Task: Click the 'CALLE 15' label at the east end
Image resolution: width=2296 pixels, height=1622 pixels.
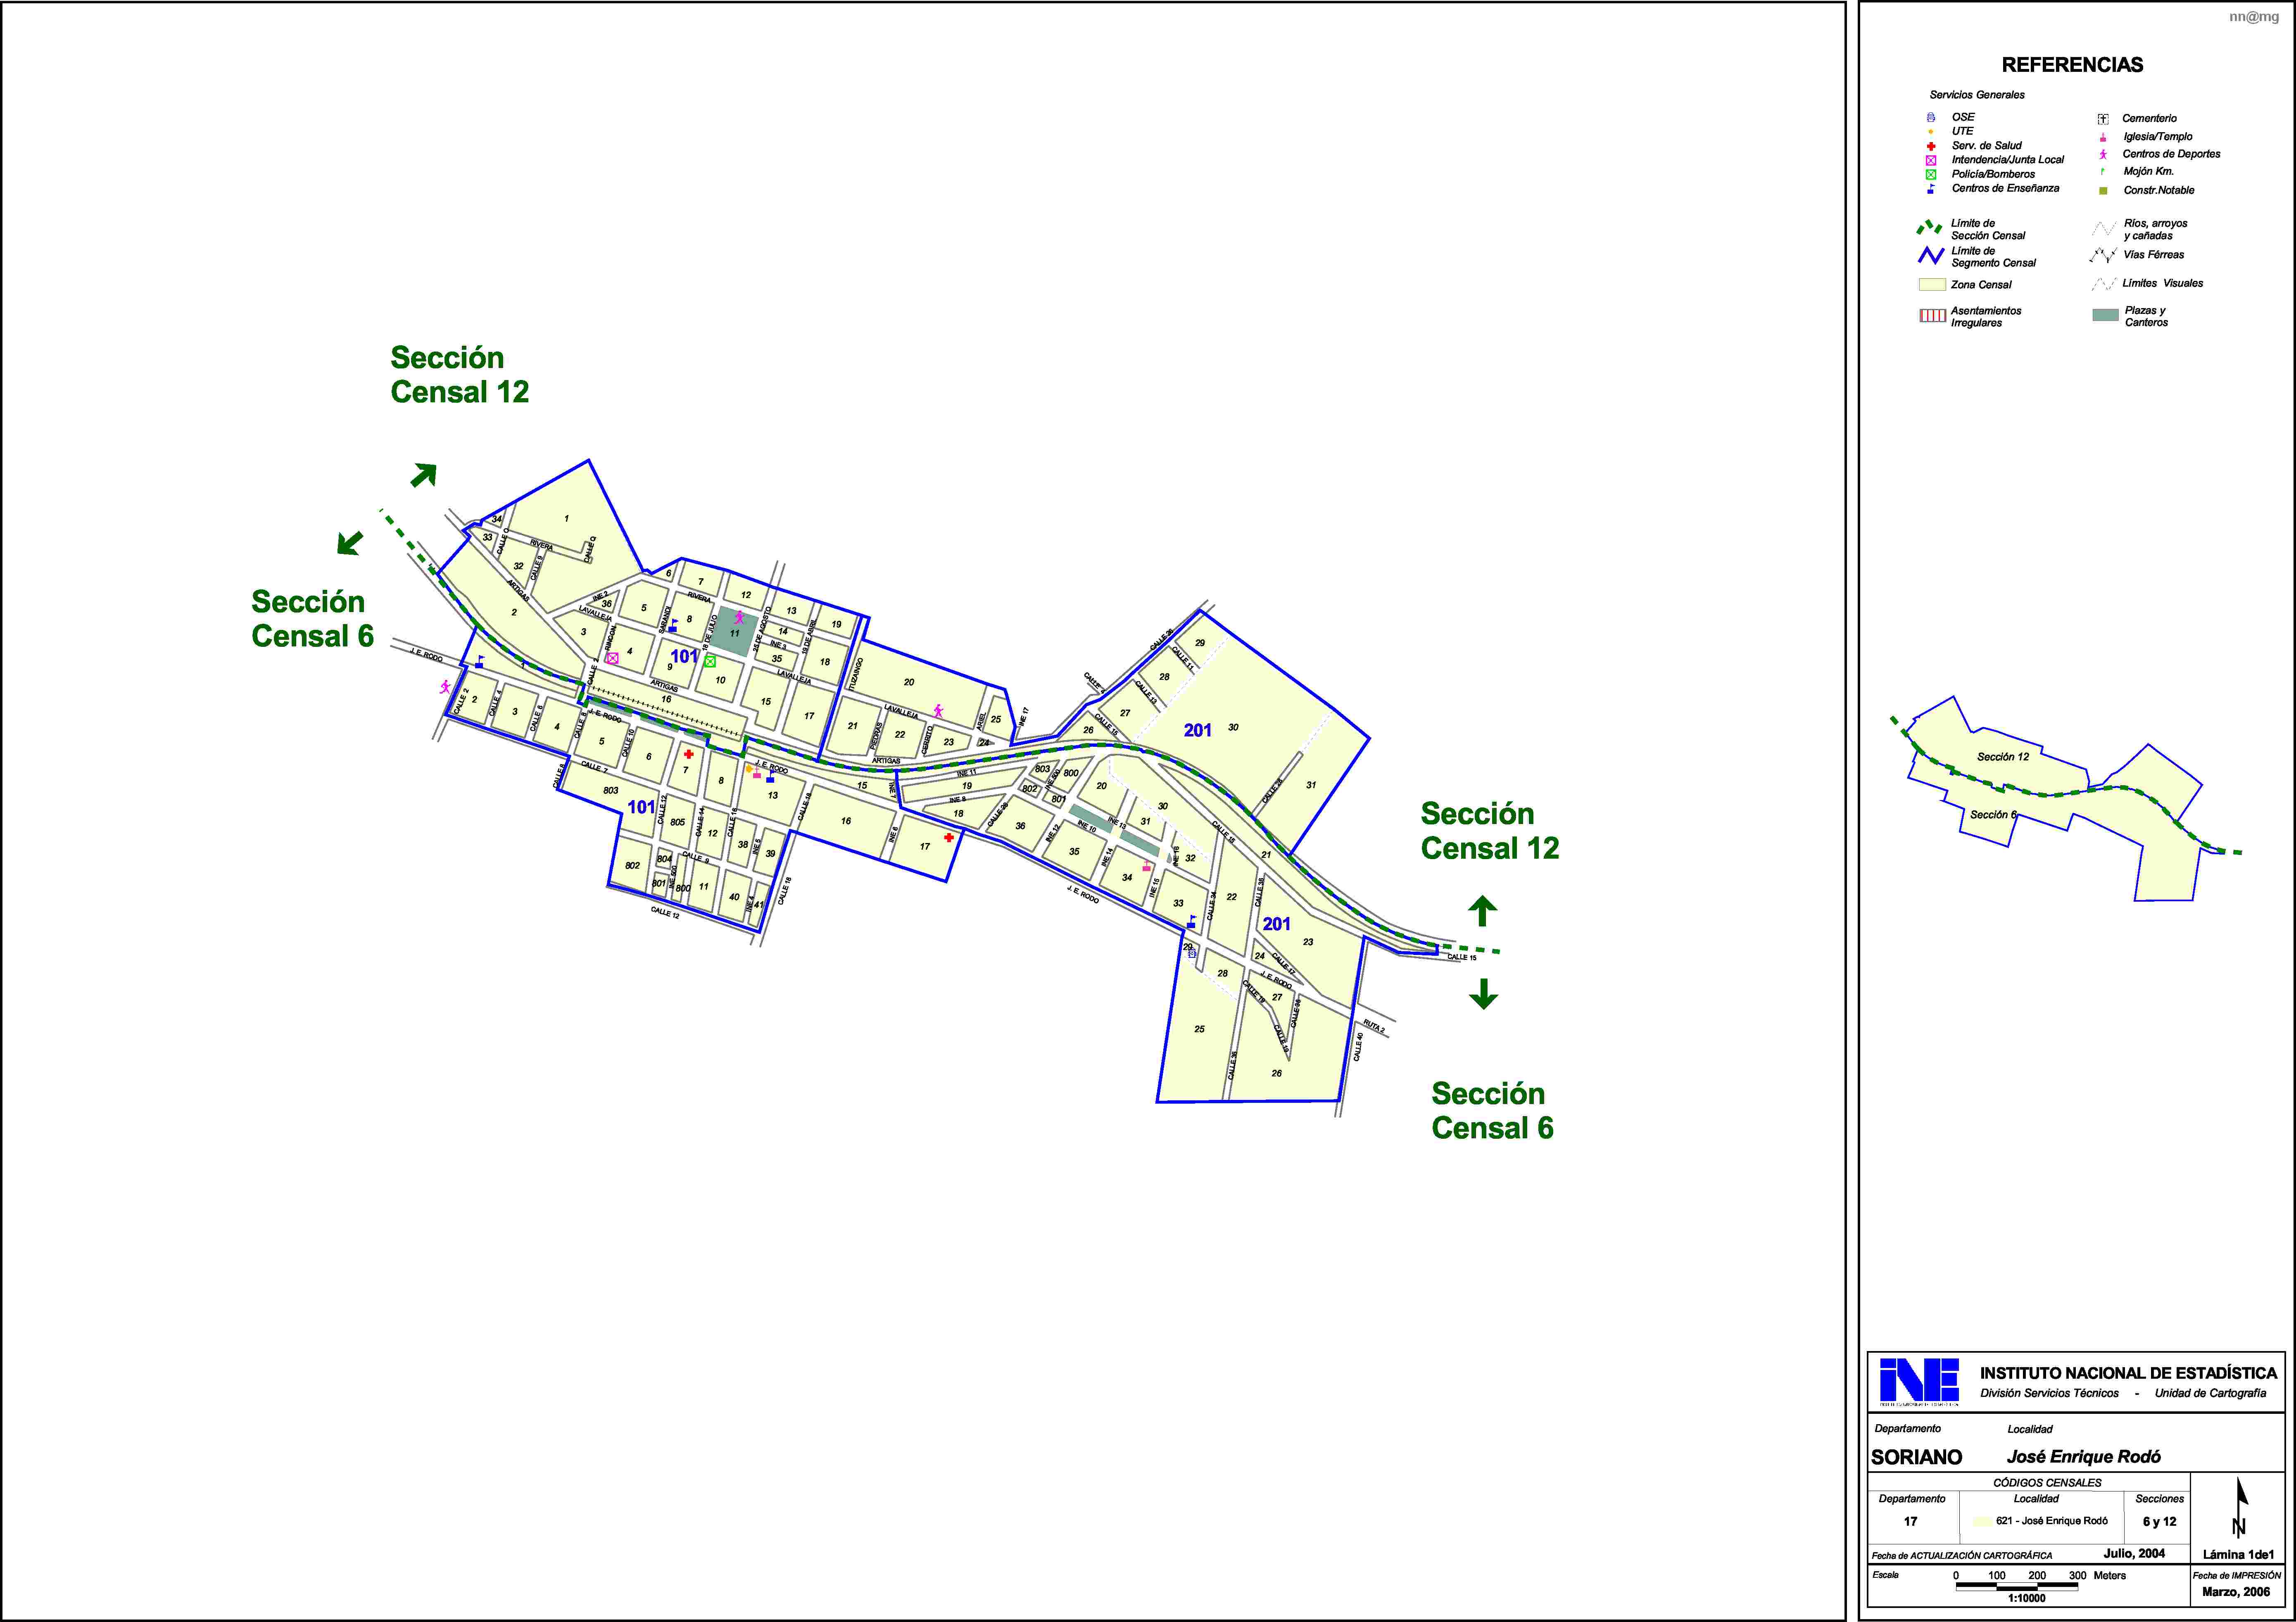Action: click(x=1462, y=957)
